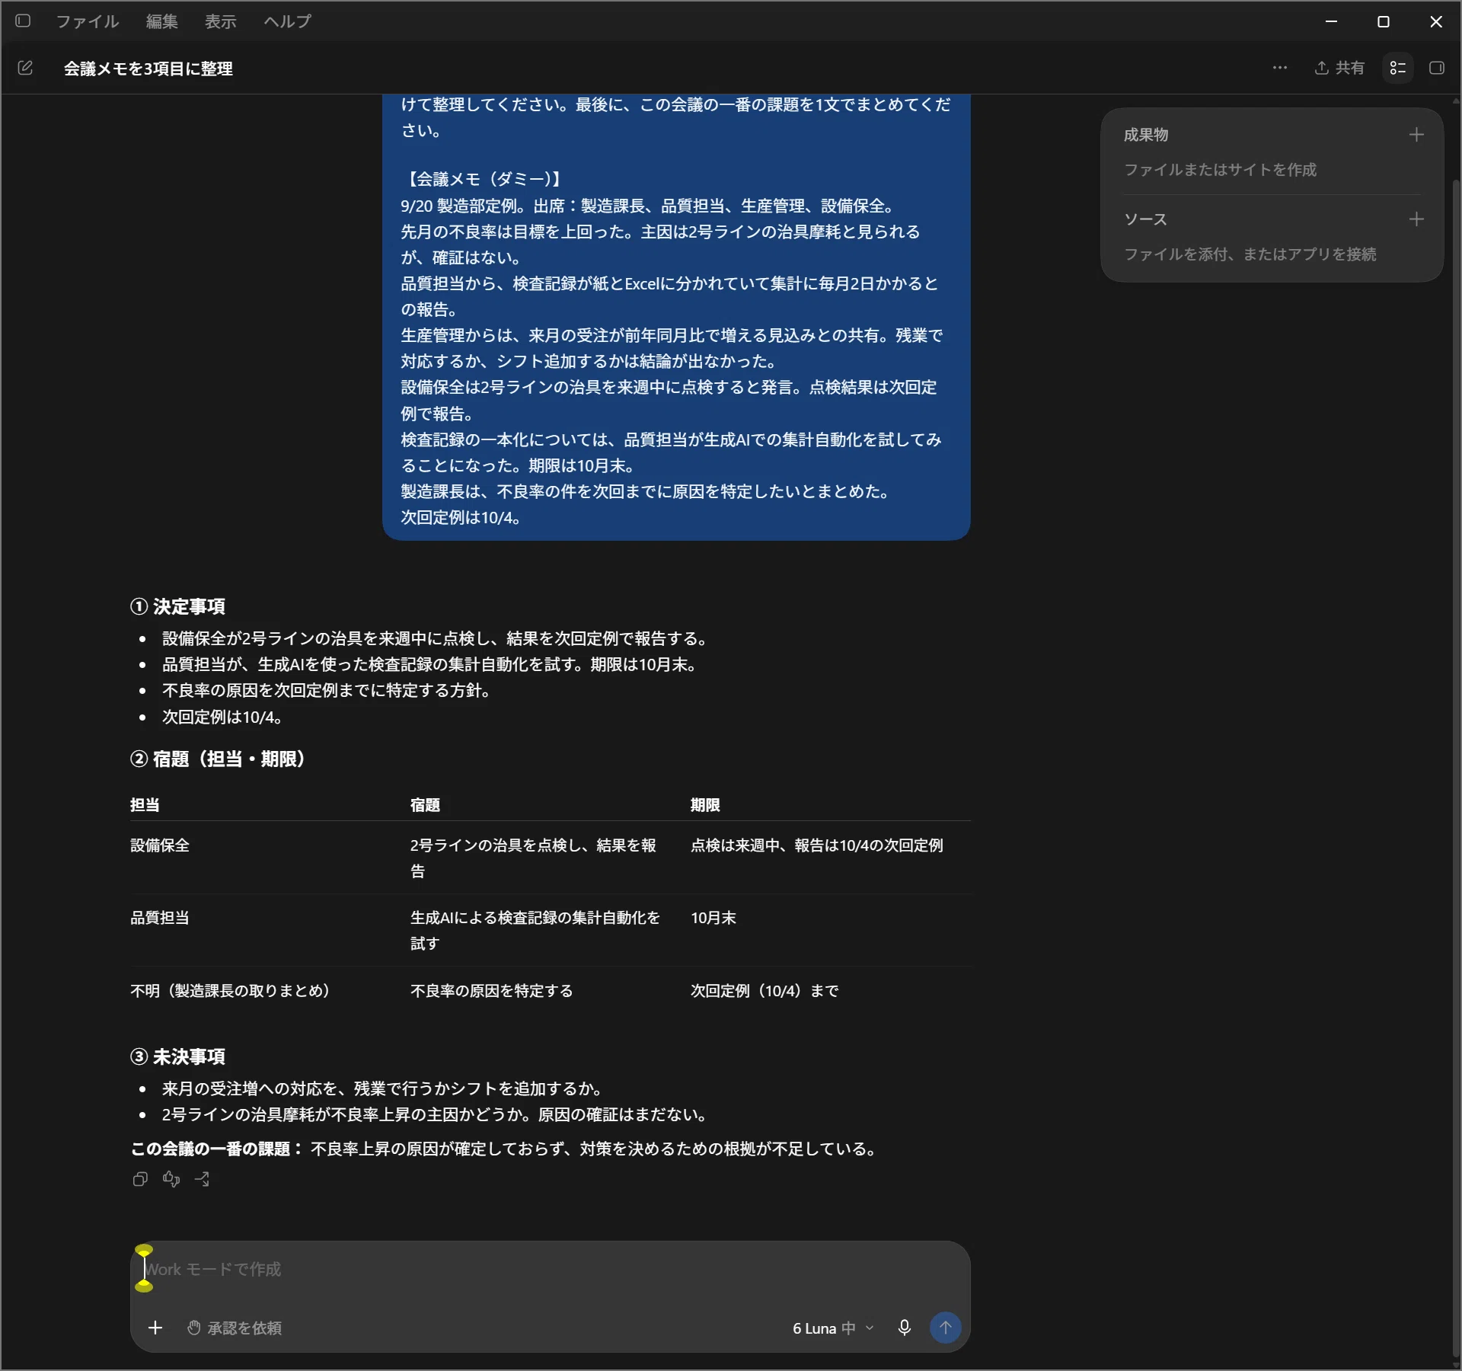Screen dimensions: 1462x1371
Task: Click the 品質担当 table cell
Action: click(x=160, y=918)
